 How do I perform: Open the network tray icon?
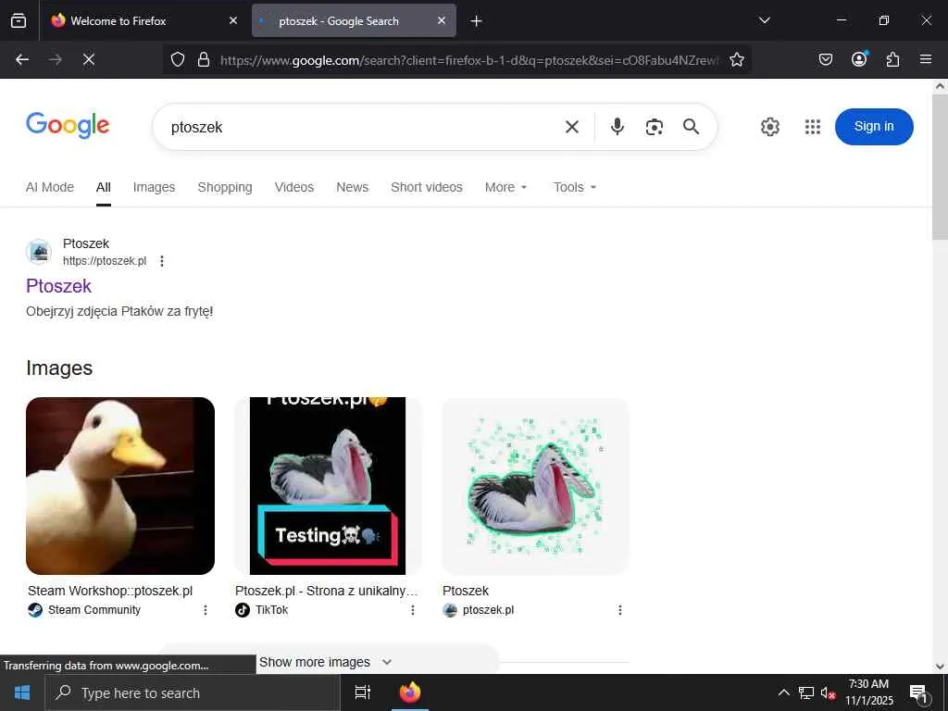click(806, 692)
